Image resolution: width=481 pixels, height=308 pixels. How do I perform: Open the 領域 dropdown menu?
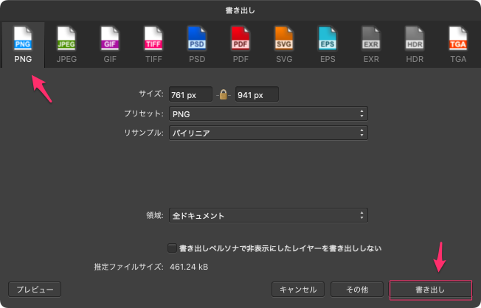(x=268, y=216)
